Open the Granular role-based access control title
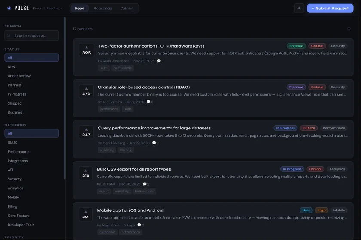Screen dimensions: 361x240 click(x=144, y=87)
